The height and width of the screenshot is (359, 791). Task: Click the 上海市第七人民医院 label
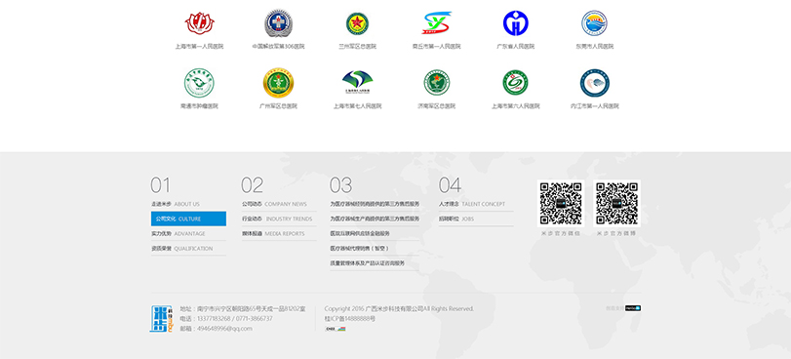[357, 106]
